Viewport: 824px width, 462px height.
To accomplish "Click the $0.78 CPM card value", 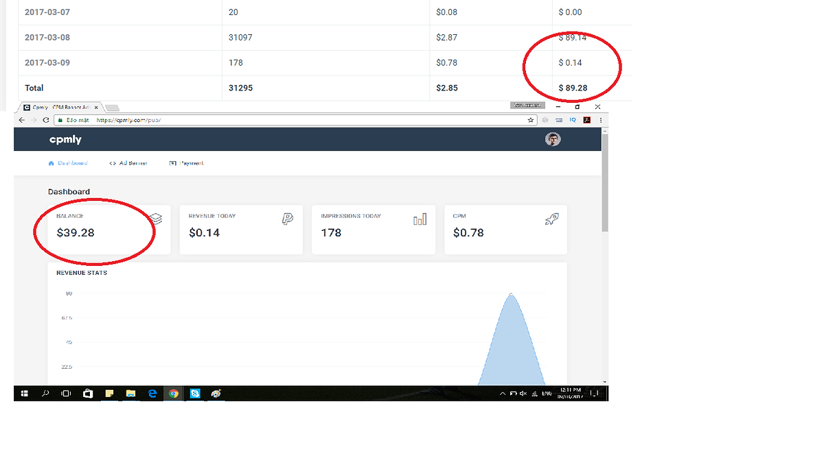I will tap(468, 233).
